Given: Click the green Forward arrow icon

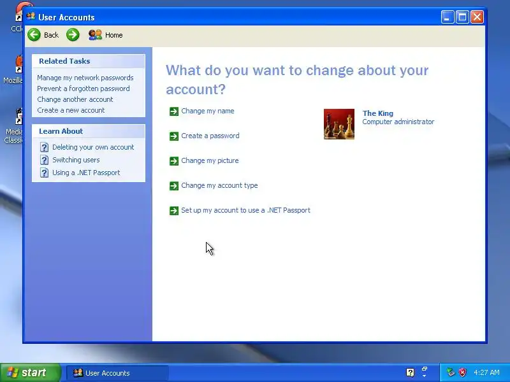Looking at the screenshot, I should [x=73, y=35].
